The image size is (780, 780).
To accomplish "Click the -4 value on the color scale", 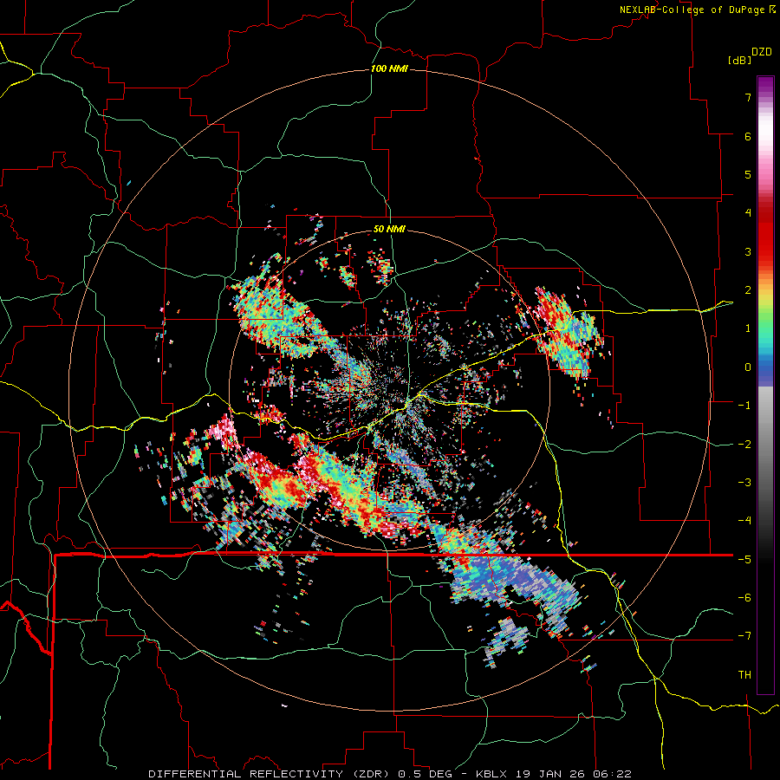I will click(x=744, y=521).
